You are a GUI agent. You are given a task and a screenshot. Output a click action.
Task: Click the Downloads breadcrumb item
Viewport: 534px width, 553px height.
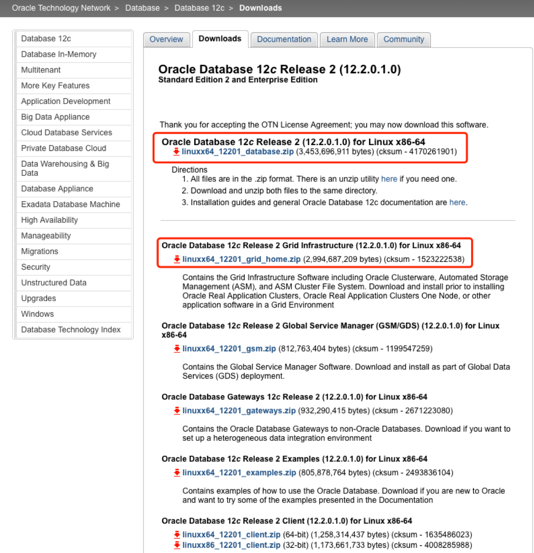point(261,8)
